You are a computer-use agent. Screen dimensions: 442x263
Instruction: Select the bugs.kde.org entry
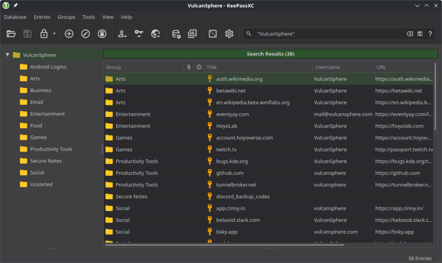268,161
